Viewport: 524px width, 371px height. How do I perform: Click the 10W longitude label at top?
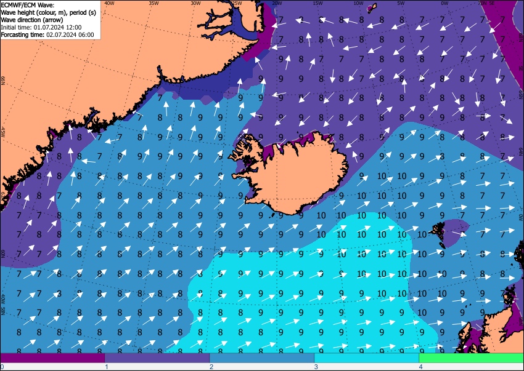click(359, 3)
